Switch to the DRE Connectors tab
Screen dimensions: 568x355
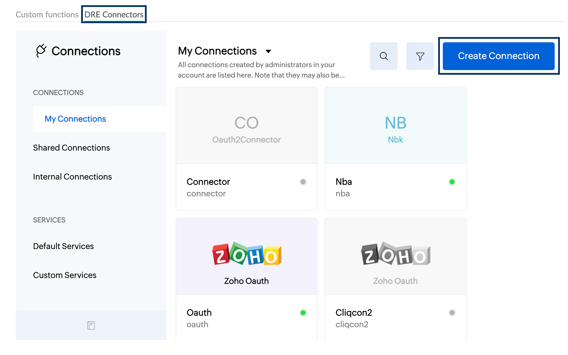point(114,14)
